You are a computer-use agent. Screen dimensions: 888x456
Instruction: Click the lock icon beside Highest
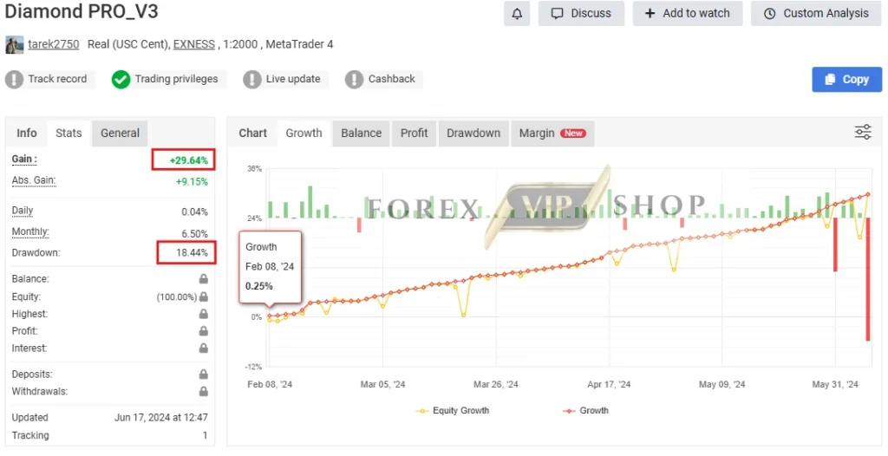203,315
